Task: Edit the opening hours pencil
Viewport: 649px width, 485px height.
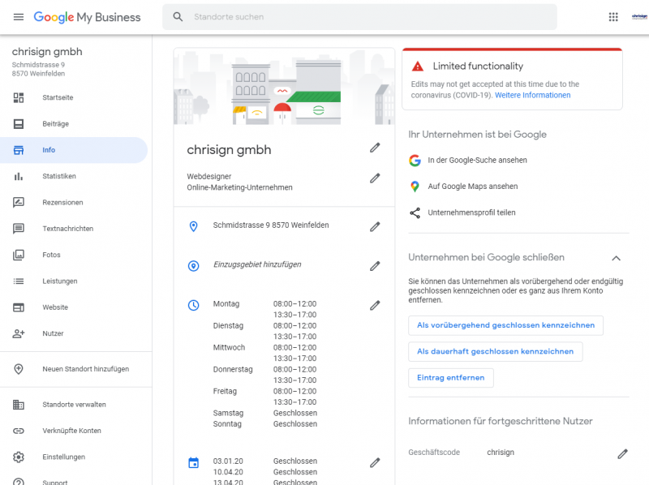Action: tap(375, 306)
